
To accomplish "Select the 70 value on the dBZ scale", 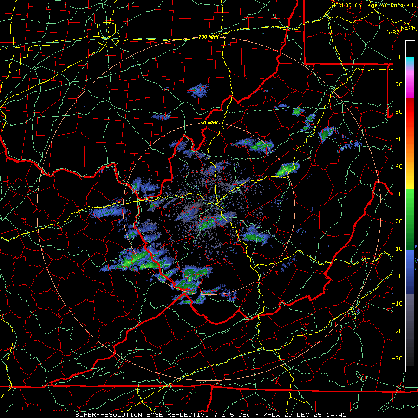I will (x=399, y=85).
